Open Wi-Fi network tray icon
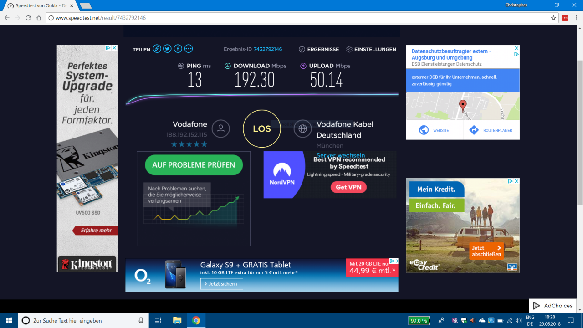The image size is (583, 328). click(510, 320)
